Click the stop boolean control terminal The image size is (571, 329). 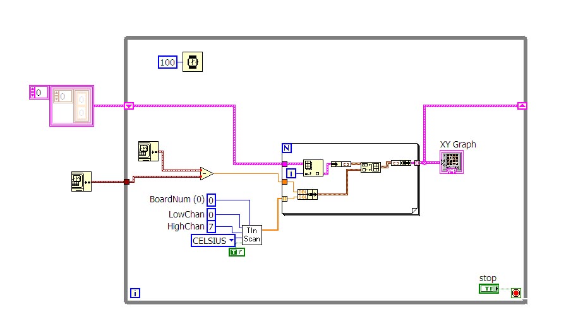[489, 289]
